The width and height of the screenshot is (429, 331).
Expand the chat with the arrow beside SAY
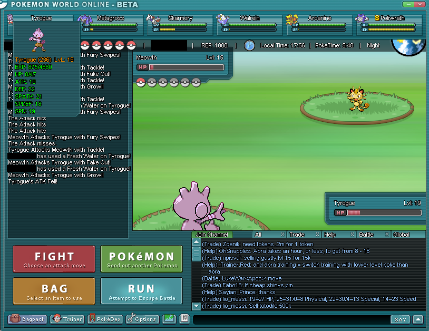tap(418, 319)
